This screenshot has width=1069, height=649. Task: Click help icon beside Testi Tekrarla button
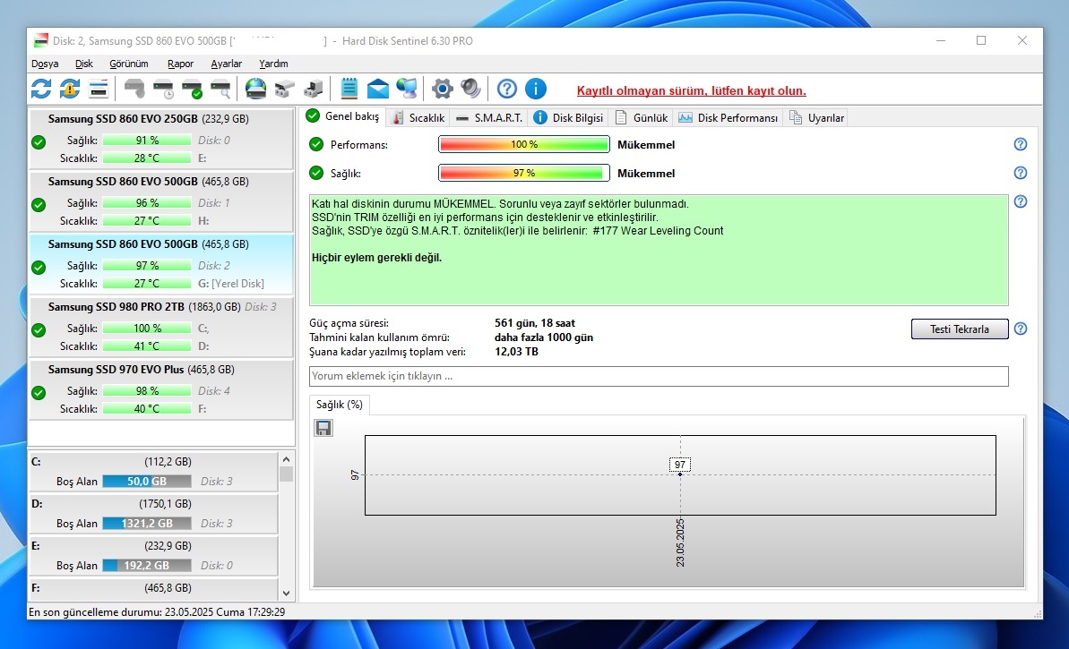click(1020, 329)
